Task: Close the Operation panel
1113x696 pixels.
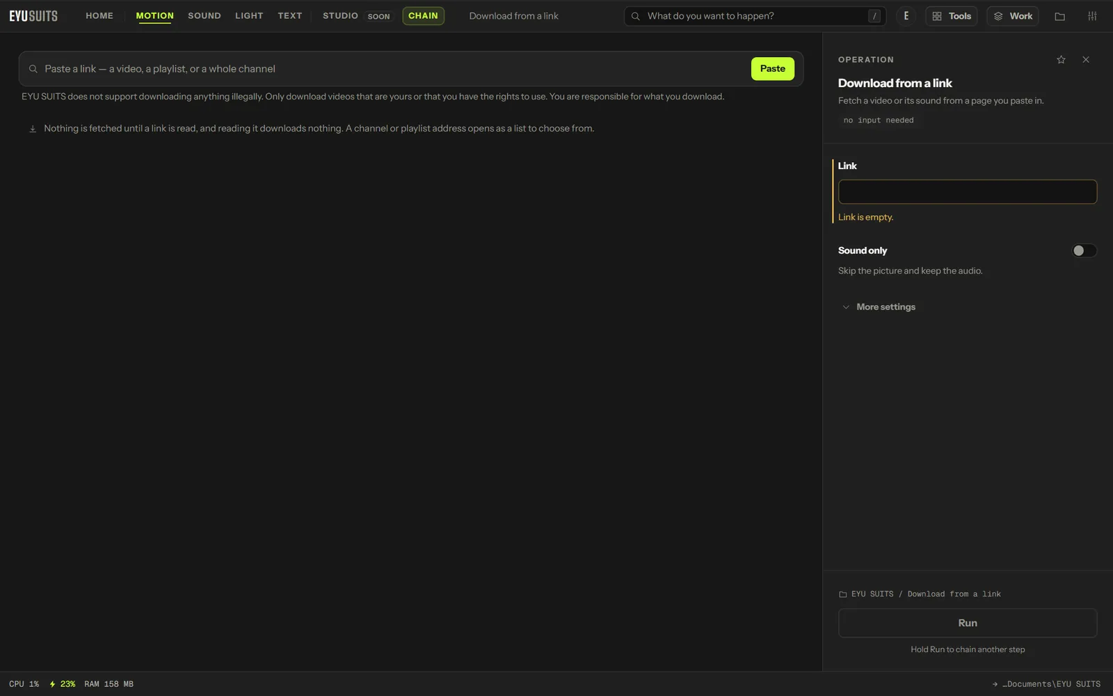Action: tap(1086, 60)
